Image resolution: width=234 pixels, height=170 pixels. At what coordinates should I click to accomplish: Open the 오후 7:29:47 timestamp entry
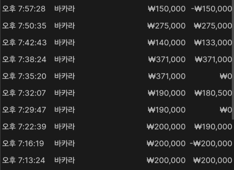click(24, 110)
